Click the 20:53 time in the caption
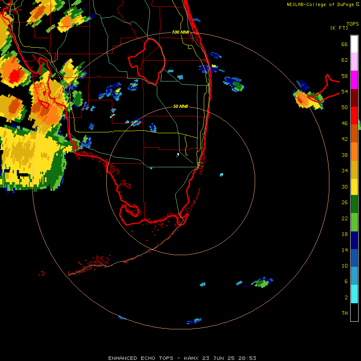 (x=247, y=358)
